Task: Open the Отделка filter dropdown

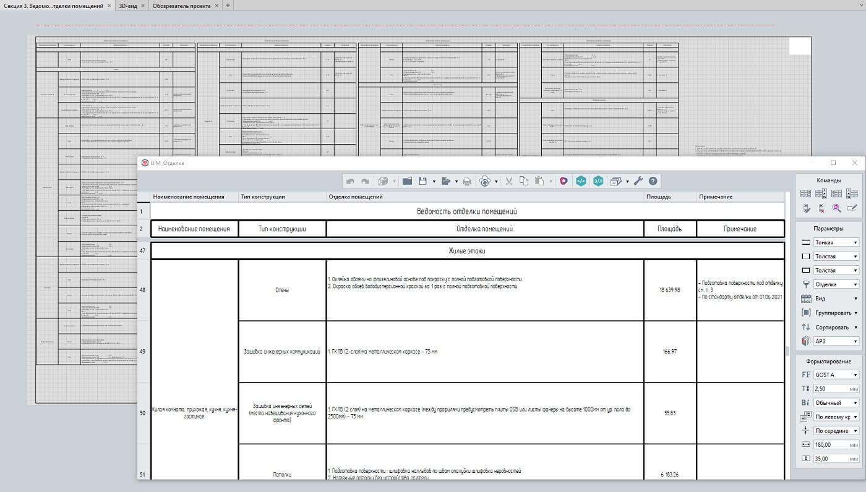Action: [836, 284]
